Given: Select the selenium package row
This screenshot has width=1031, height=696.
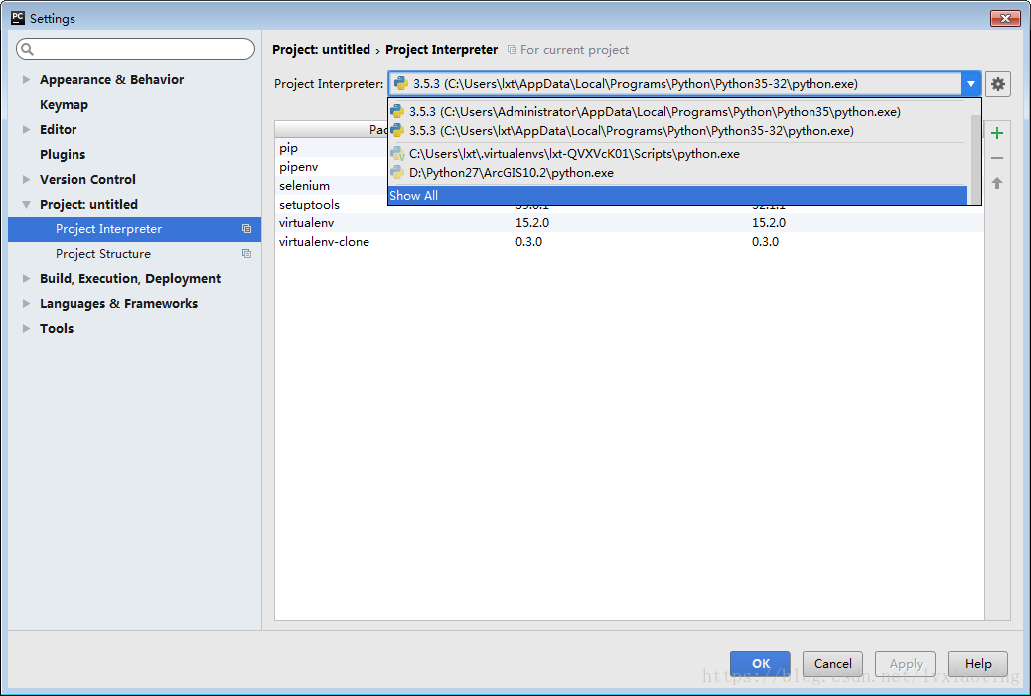Looking at the screenshot, I should (332, 186).
